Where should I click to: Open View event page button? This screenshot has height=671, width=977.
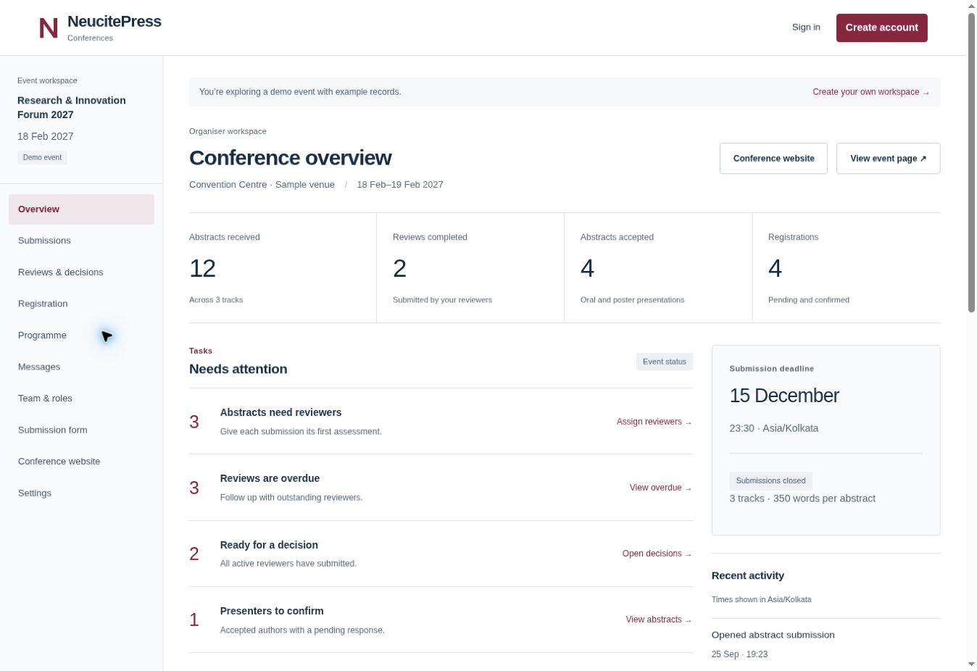[888, 159]
